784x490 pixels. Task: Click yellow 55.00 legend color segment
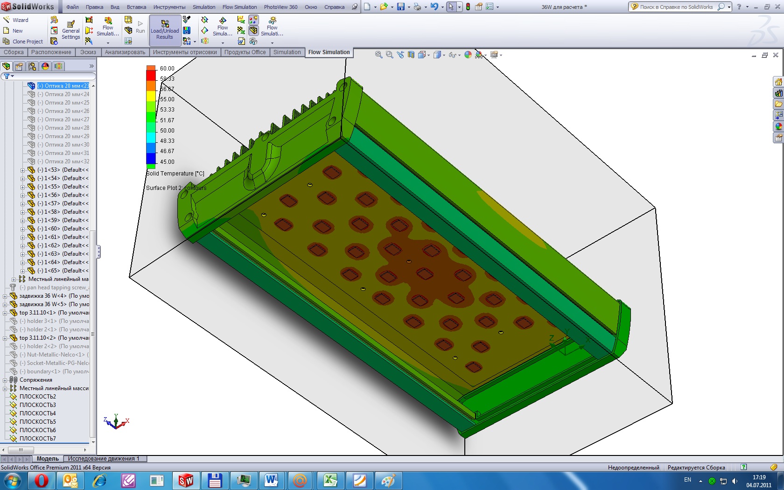point(151,97)
